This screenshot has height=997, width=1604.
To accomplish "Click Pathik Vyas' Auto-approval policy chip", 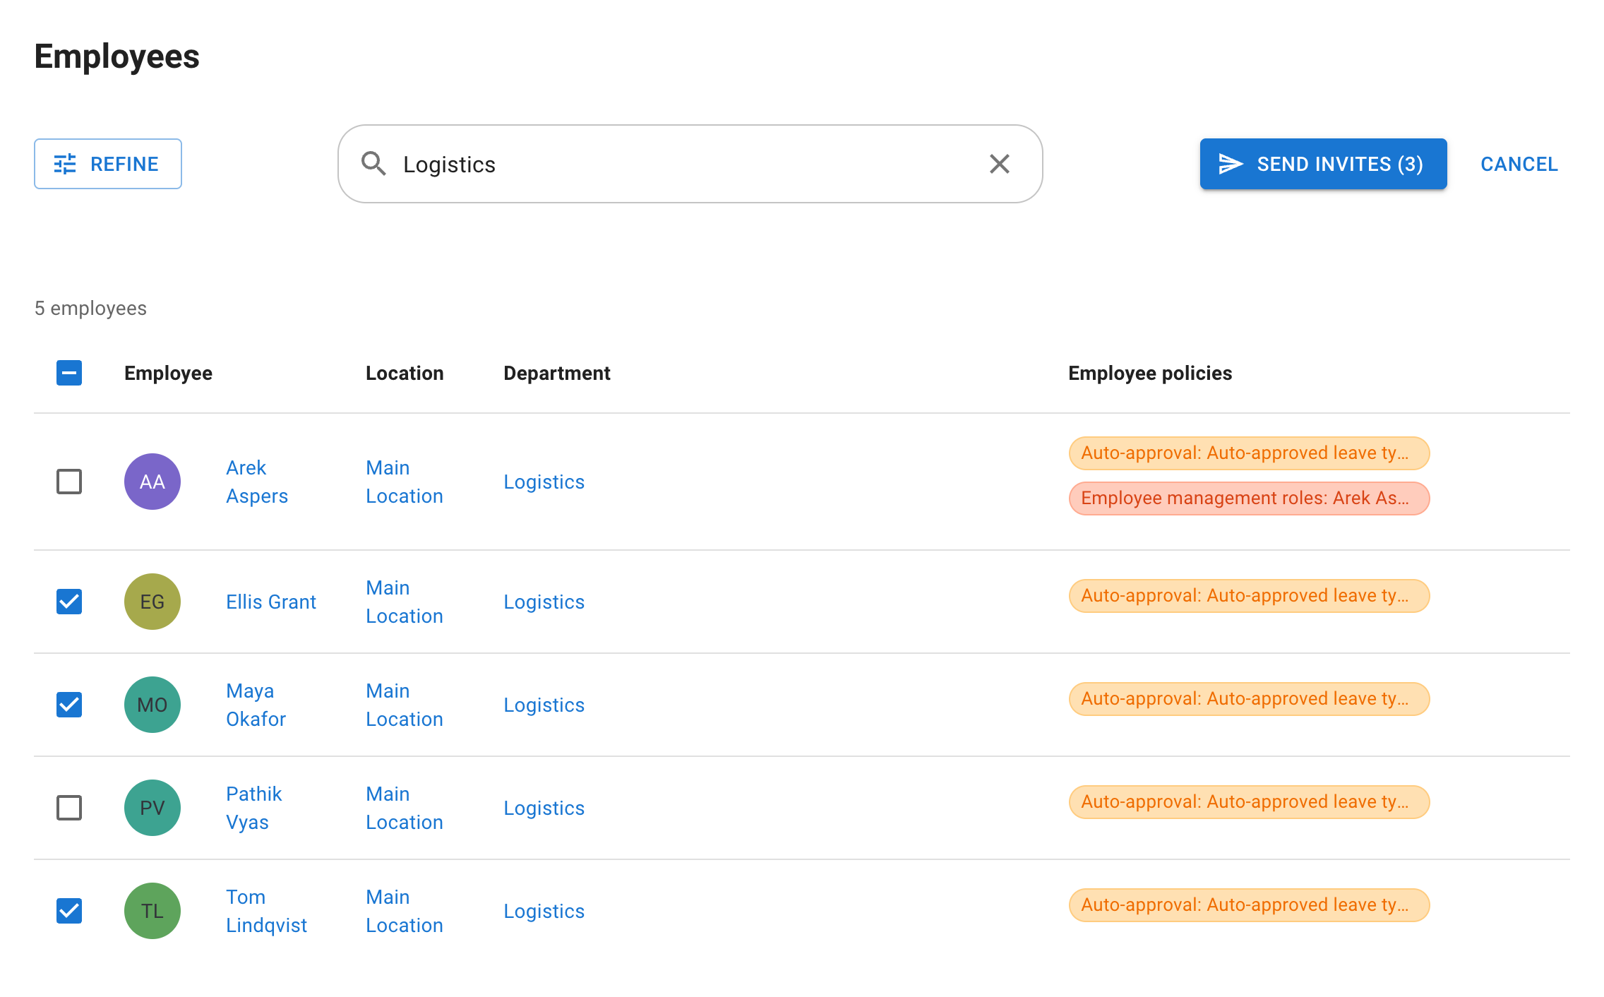I will coord(1249,802).
